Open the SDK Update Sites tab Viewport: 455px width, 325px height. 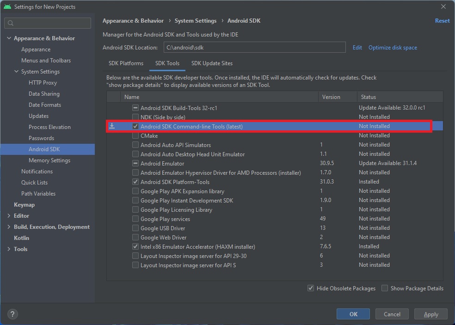pyautogui.click(x=212, y=63)
